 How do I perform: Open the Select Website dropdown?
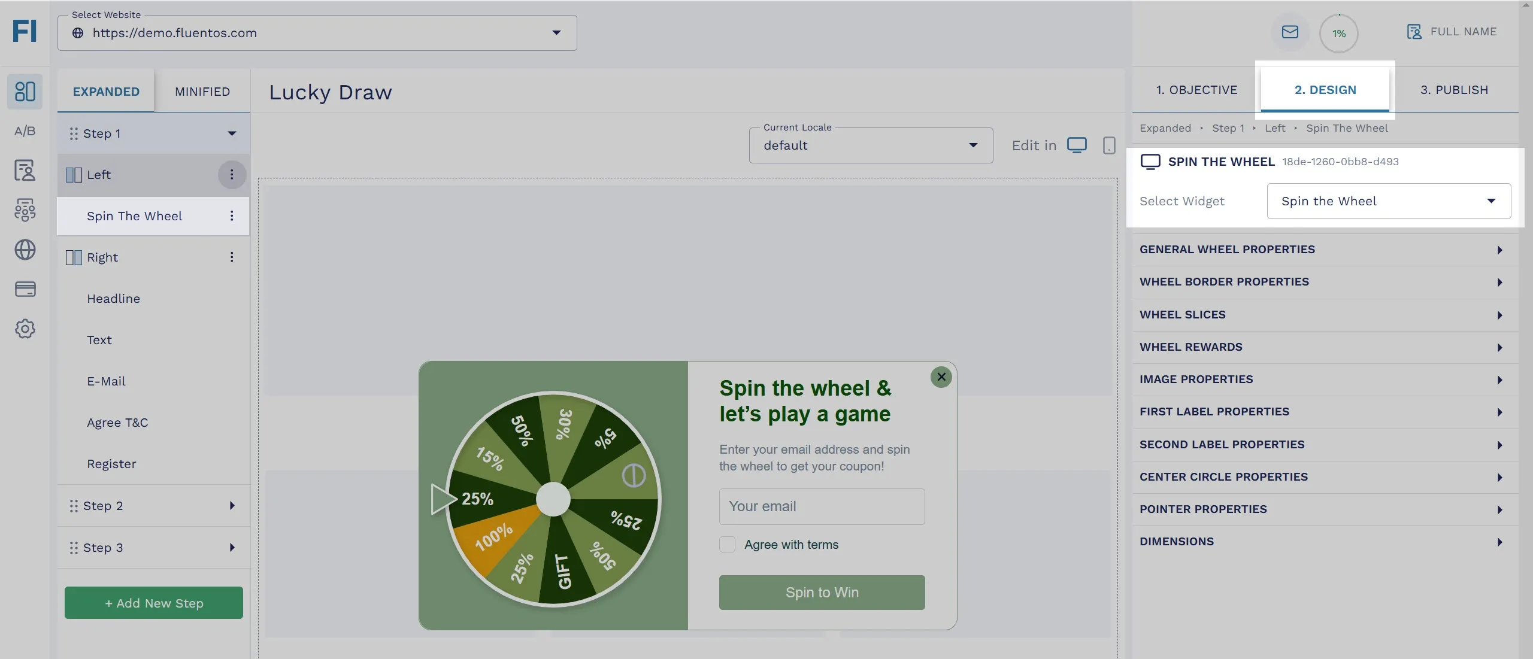coord(317,33)
